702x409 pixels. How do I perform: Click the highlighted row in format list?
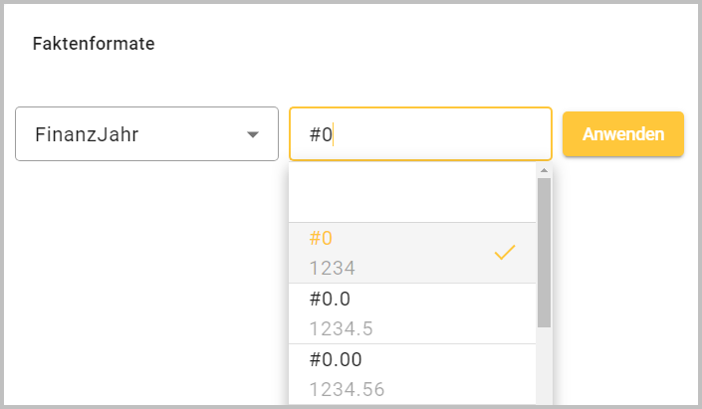412,253
